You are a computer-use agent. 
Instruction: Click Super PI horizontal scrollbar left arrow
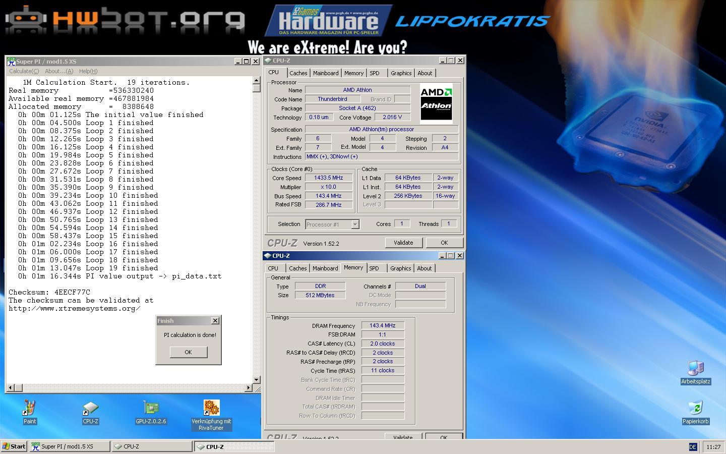[x=11, y=388]
